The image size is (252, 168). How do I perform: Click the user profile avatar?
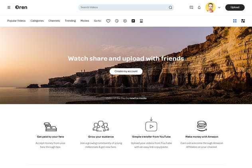(x=211, y=8)
